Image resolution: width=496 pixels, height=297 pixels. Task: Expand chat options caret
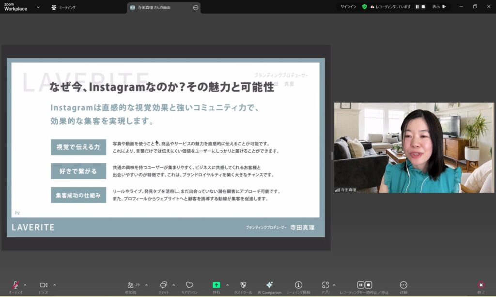pyautogui.click(x=174, y=285)
